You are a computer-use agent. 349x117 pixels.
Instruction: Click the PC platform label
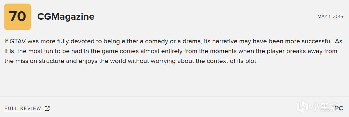pos(339,108)
